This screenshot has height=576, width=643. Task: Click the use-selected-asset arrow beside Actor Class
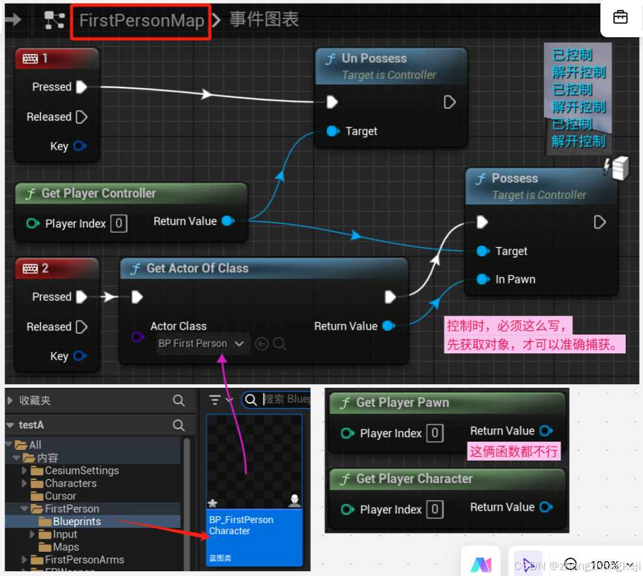[x=262, y=343]
